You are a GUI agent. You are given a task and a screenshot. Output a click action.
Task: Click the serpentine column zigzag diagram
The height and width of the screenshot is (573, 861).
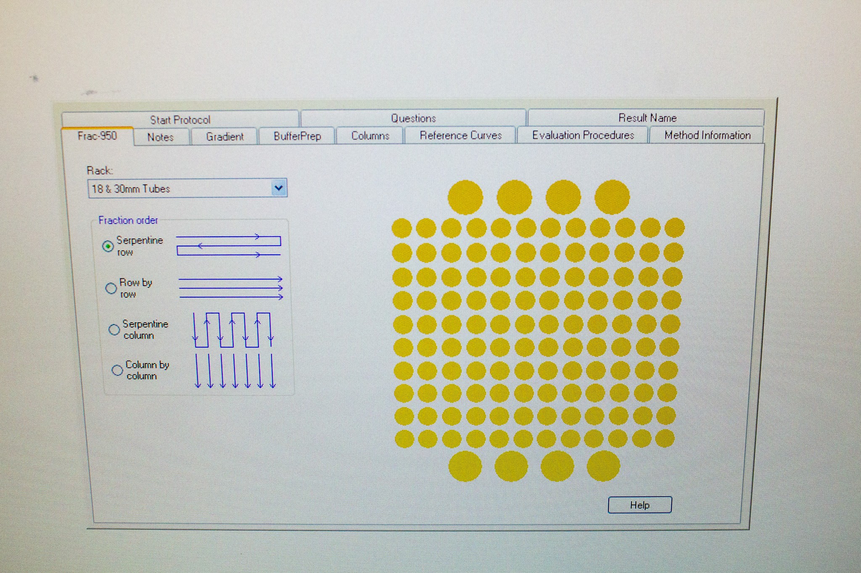tap(232, 330)
